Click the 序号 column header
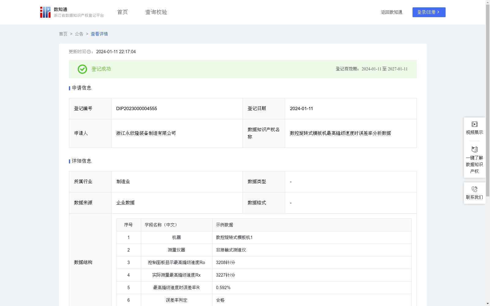This screenshot has height=306, width=490. click(128, 225)
